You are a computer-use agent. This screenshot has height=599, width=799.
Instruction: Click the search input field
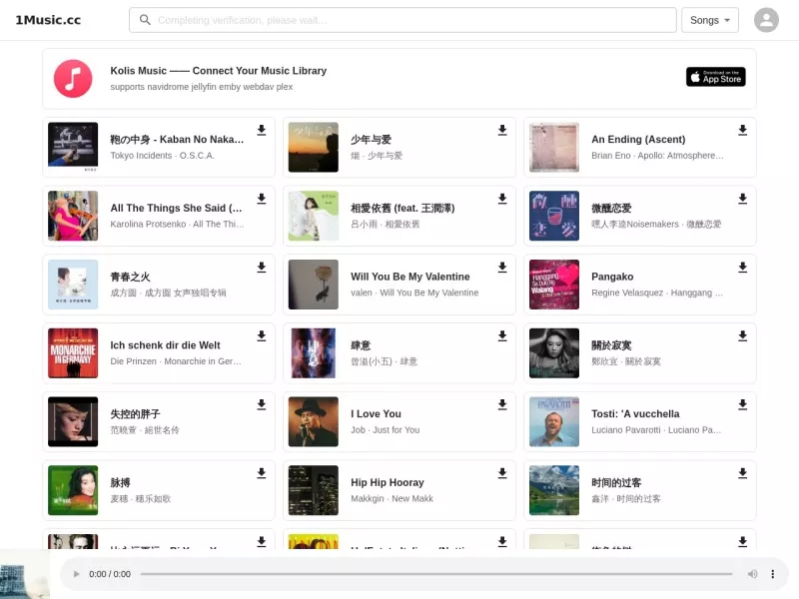click(402, 20)
